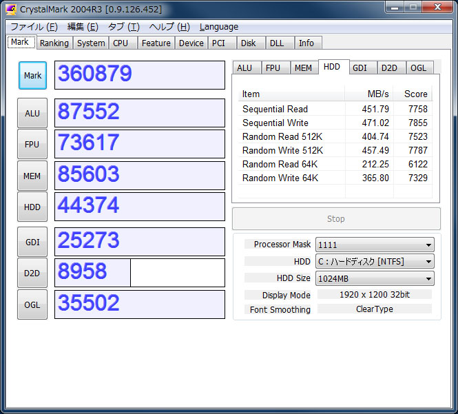Switch to the Ranking tab

coord(54,43)
